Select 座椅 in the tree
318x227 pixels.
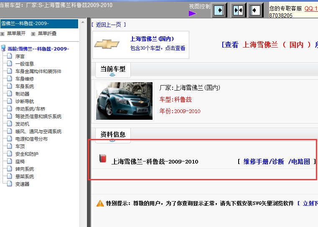(x=20, y=161)
